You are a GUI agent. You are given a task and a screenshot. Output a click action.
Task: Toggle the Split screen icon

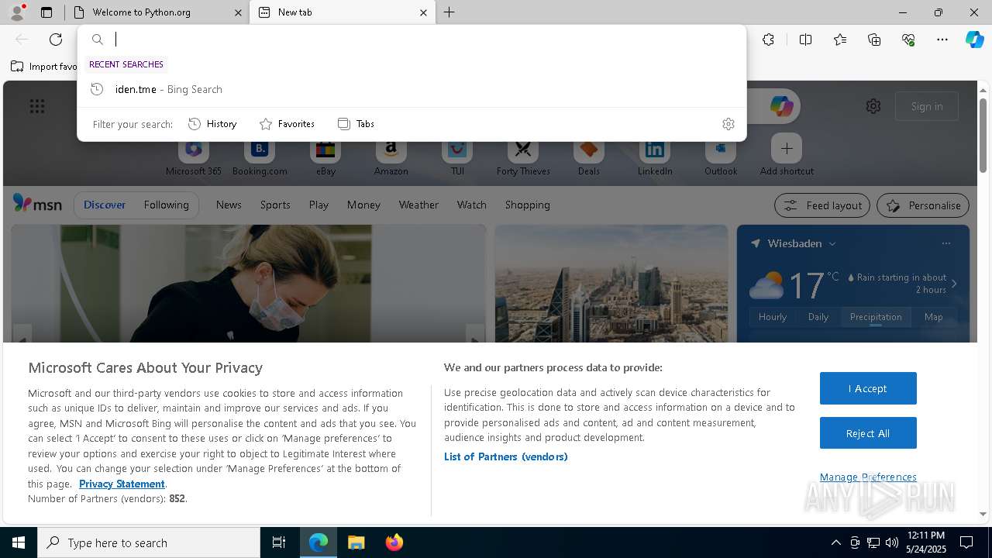point(805,40)
